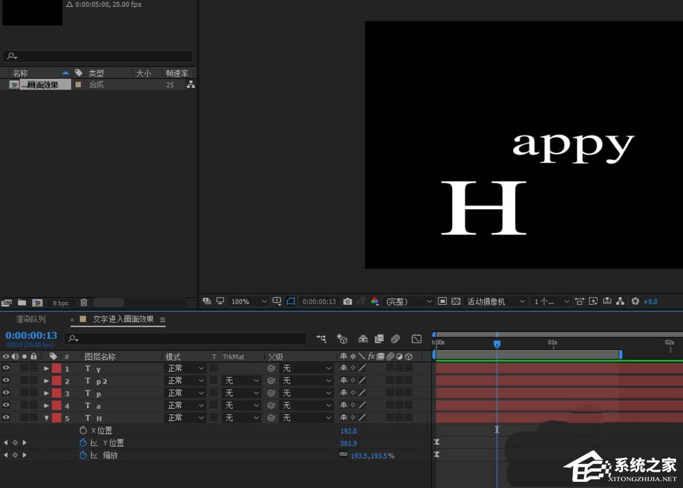The height and width of the screenshot is (488, 683).
Task: Lock the "p2" layer
Action: tap(33, 381)
